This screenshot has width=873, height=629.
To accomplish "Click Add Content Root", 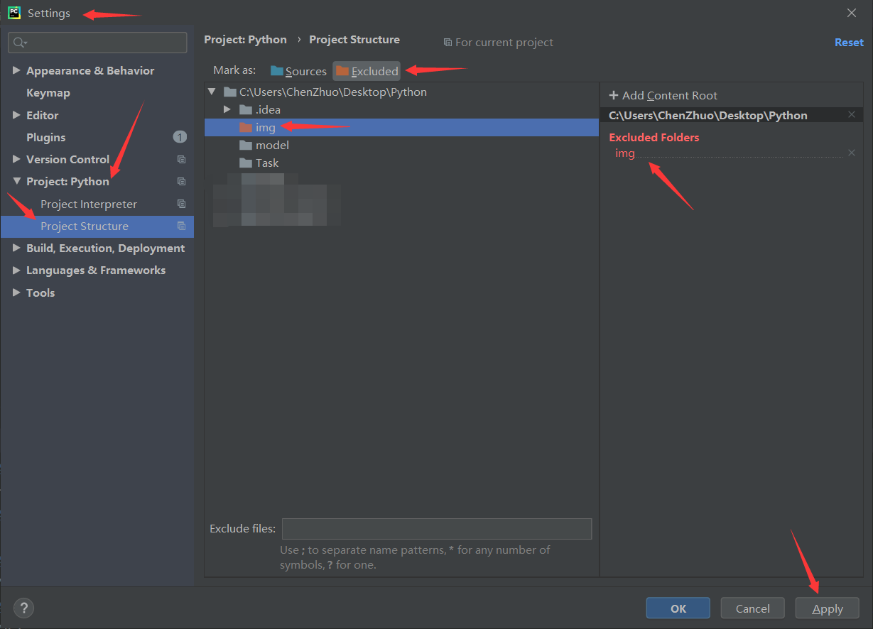I will [663, 96].
